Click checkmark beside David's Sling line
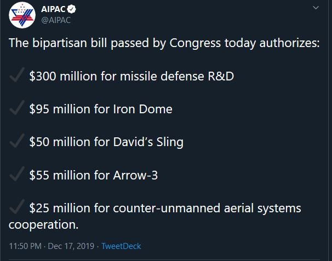Image resolution: width=332 pixels, height=261 pixels. click(17, 142)
